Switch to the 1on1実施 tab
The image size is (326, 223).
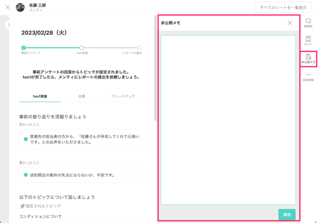coord(40,96)
